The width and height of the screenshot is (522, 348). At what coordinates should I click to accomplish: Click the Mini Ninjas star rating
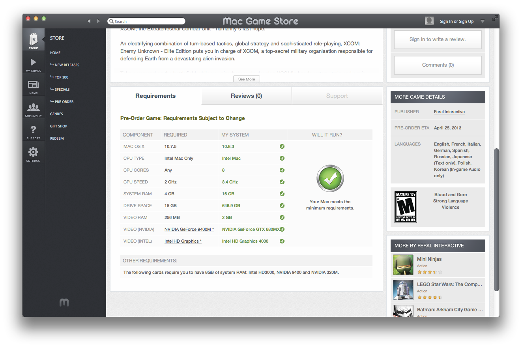[x=430, y=272]
